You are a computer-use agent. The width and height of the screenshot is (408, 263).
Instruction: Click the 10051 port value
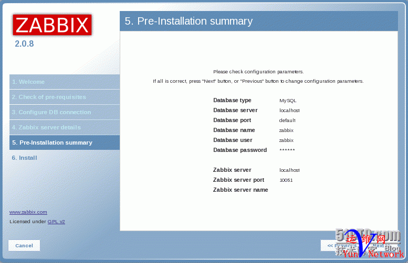286,180
